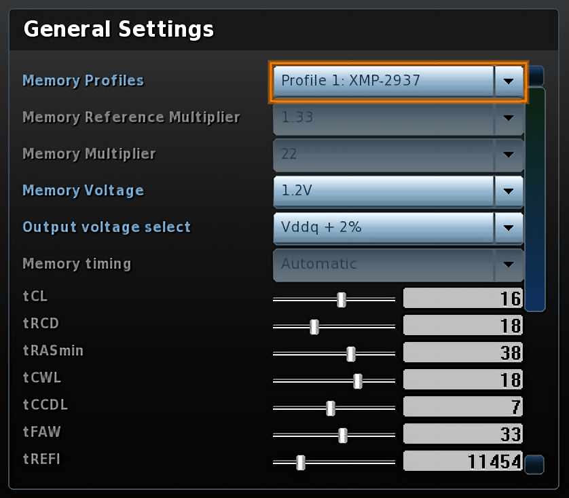Click the Memory Reference Multiplier dropdown arrow

509,118
